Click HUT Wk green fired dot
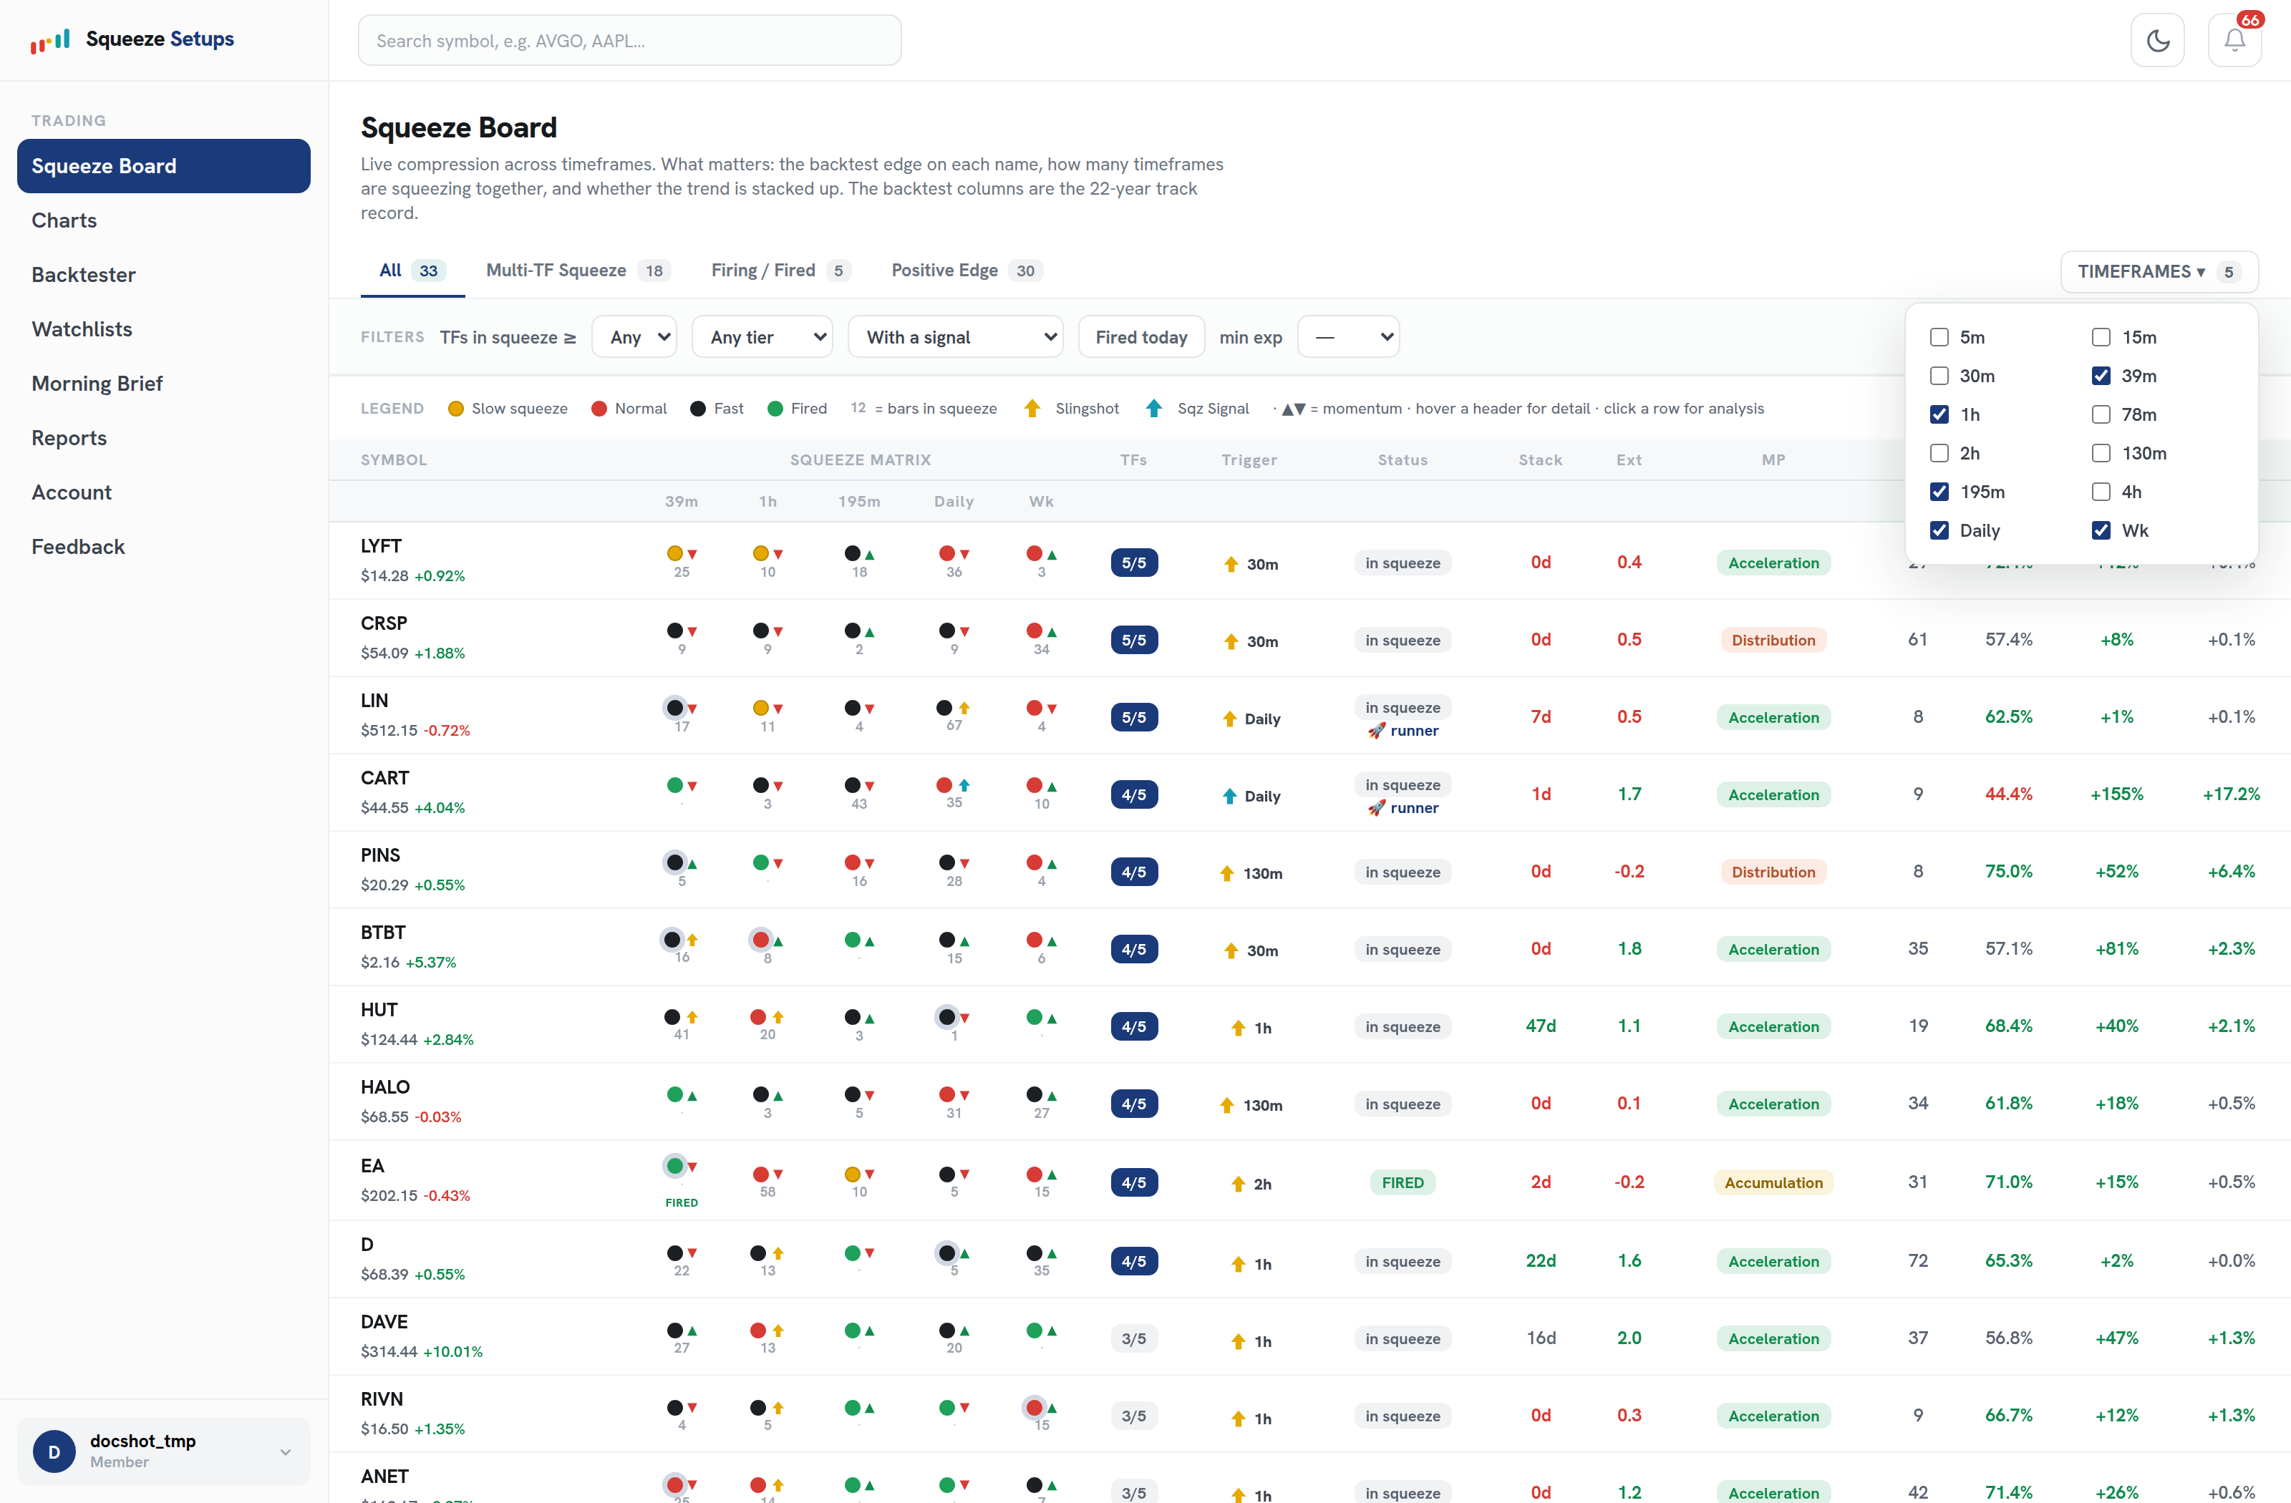The height and width of the screenshot is (1503, 2291). [1035, 1017]
